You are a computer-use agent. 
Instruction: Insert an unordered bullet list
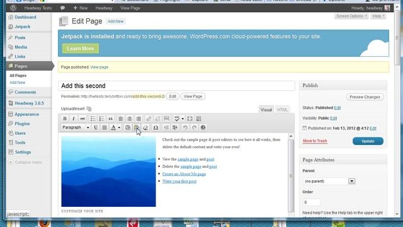93,119
